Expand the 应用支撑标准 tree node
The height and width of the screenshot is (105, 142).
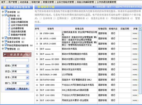3,38
